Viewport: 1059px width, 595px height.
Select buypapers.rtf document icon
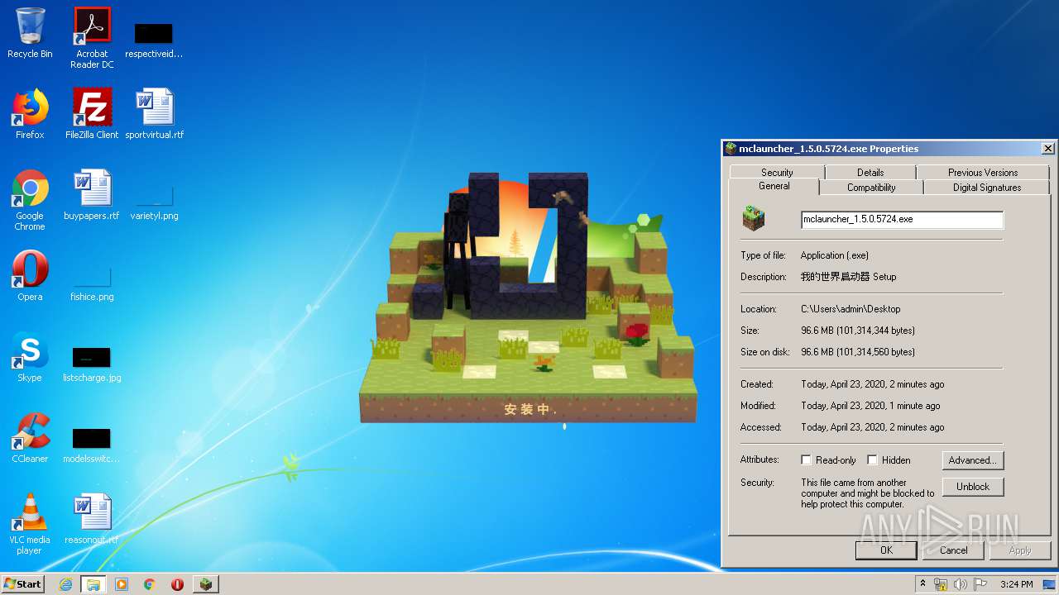92,195
